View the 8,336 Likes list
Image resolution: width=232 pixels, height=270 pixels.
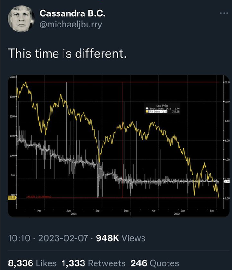coord(32,263)
